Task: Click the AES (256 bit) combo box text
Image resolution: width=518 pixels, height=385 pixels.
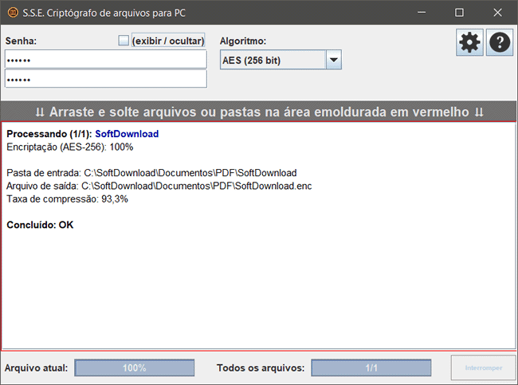Action: [273, 60]
